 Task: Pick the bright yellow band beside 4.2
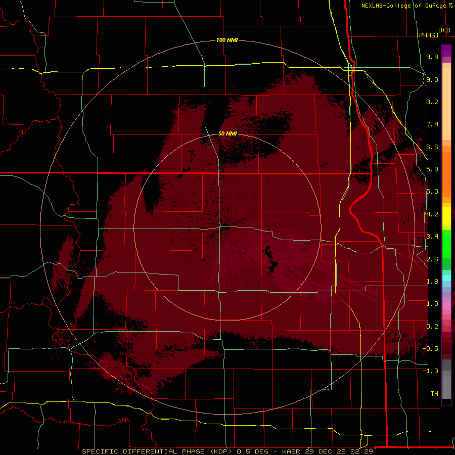[x=446, y=216]
